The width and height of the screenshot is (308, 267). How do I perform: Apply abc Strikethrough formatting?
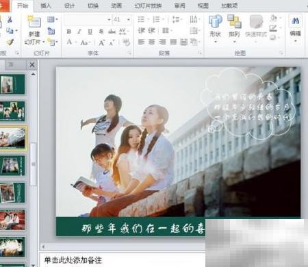[x=112, y=31]
